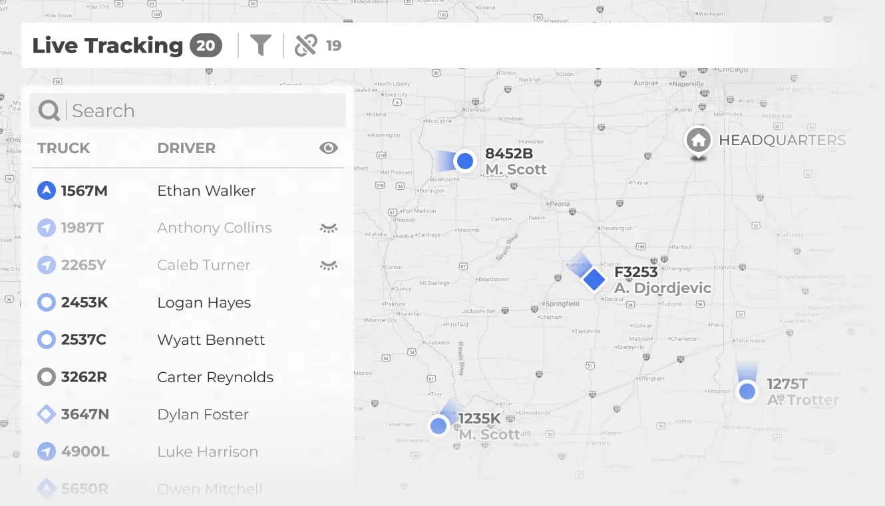This screenshot has width=885, height=506.
Task: Click the A. Trotter map label
Action: click(803, 400)
